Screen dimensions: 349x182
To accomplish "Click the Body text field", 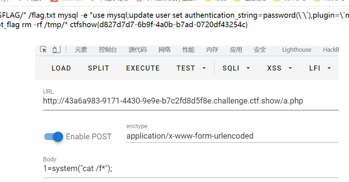I will pyautogui.click(x=191, y=168).
